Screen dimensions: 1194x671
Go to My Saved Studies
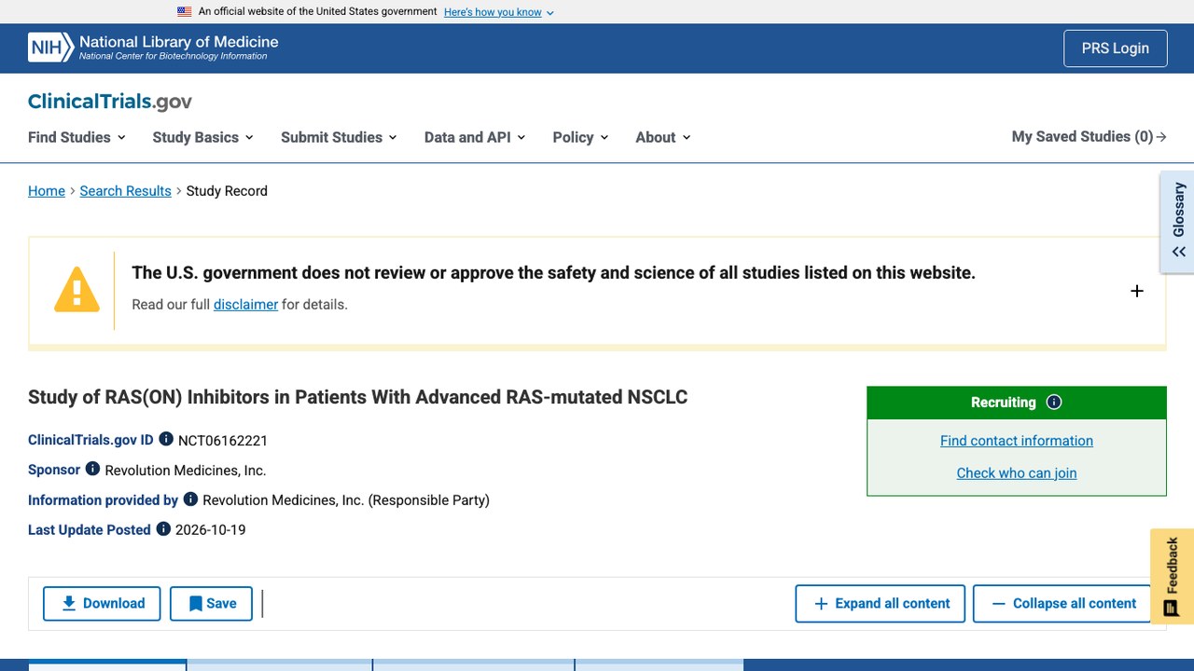click(x=1090, y=137)
